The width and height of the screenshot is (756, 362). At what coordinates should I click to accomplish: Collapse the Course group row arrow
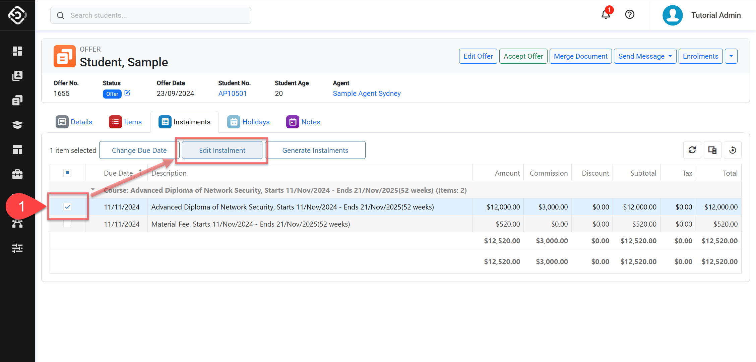[x=93, y=190]
